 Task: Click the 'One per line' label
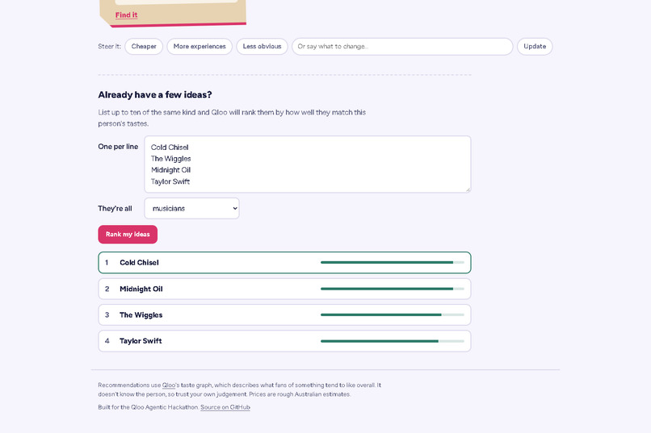118,147
